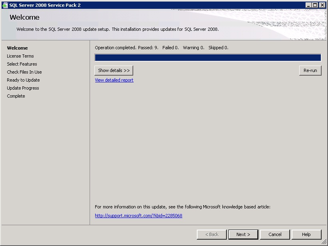The width and height of the screenshot is (328, 246).
Task: Open the View detailed report link
Action: (114, 80)
